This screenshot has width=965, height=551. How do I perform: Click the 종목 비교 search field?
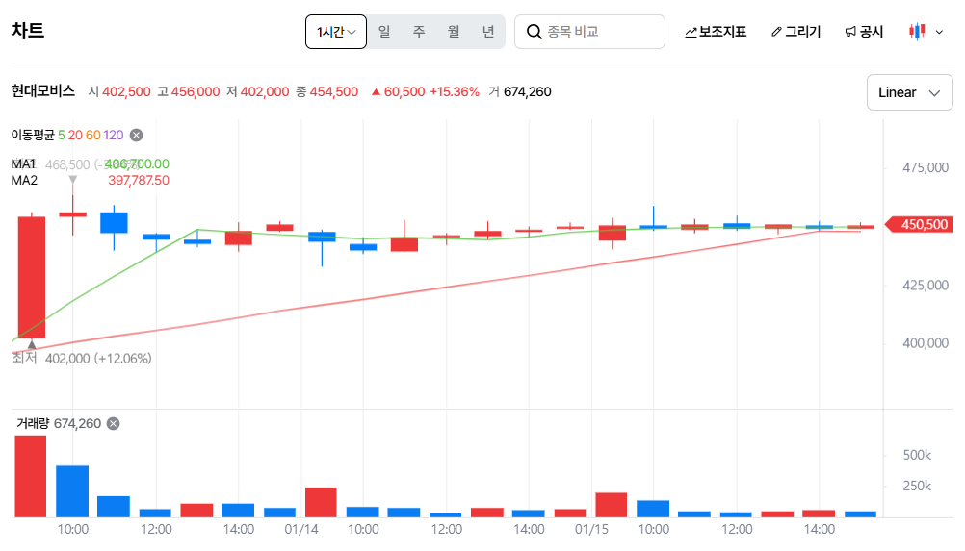point(589,32)
